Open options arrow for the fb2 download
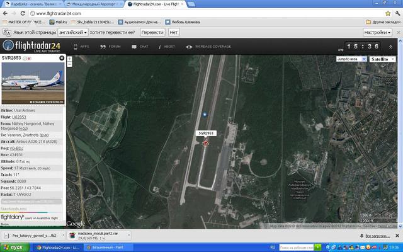The width and height of the screenshot is (403, 252). 64,236
